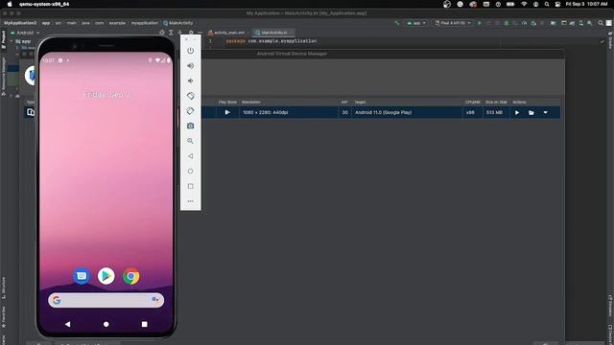Click the date and time in menu bar
The width and height of the screenshot is (614, 345).
(586, 4)
